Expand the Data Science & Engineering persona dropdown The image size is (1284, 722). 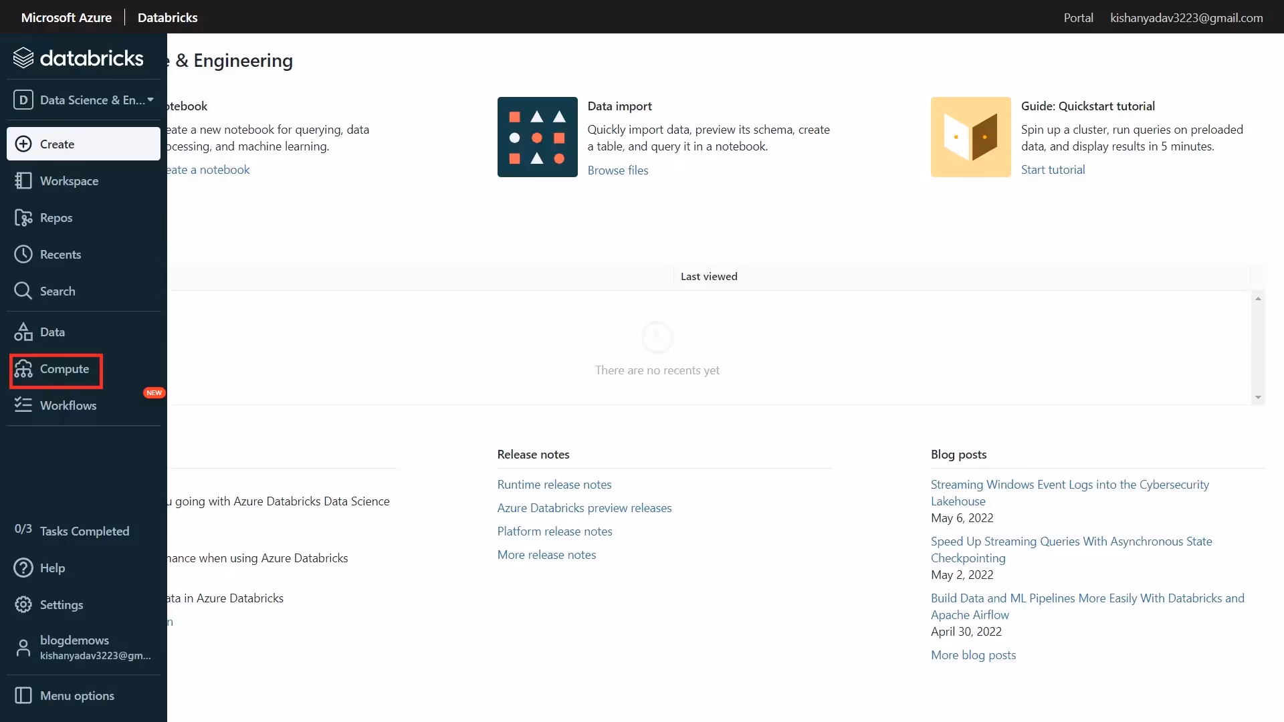pos(84,100)
